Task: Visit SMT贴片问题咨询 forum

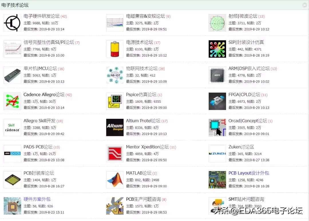Action: (246, 199)
